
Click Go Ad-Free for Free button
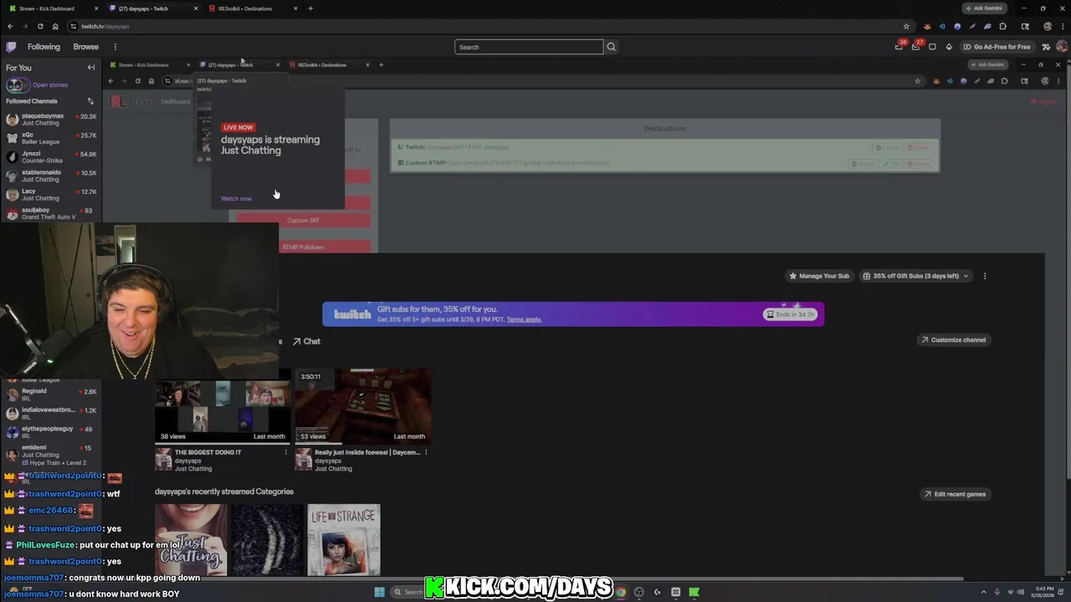click(x=997, y=47)
